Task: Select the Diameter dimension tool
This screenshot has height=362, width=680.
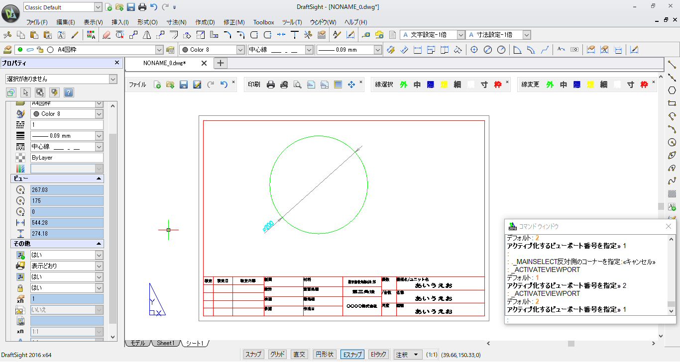Action: [488, 50]
